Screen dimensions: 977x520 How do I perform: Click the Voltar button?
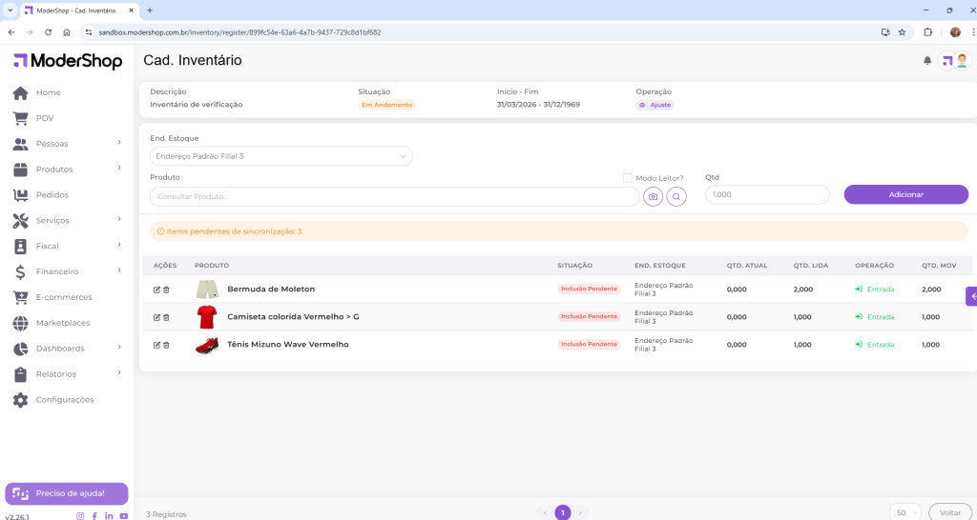(949, 512)
